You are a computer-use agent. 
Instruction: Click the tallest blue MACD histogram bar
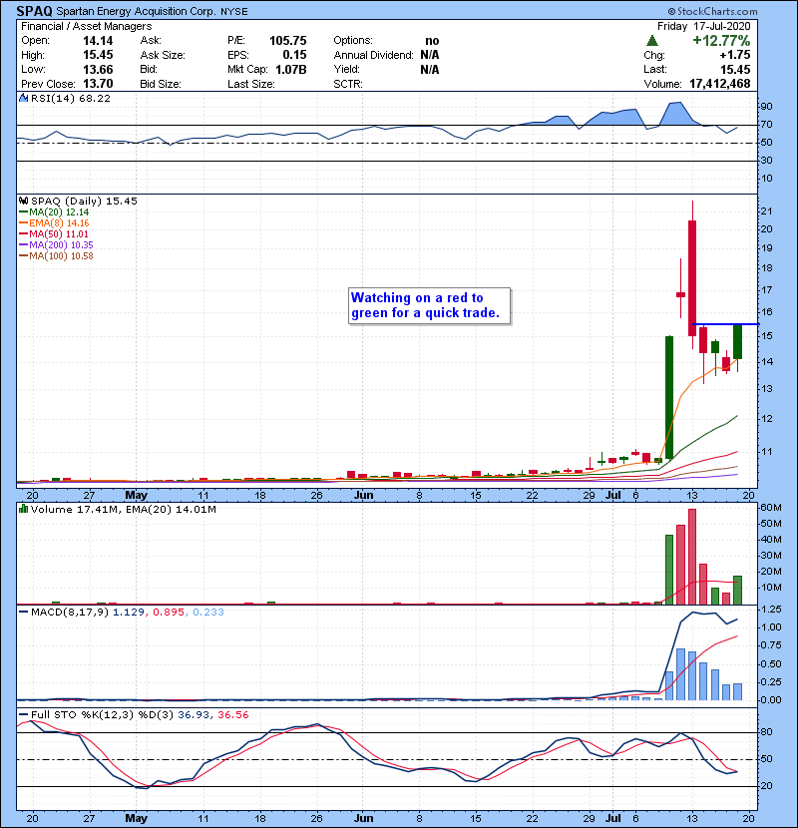pos(680,674)
